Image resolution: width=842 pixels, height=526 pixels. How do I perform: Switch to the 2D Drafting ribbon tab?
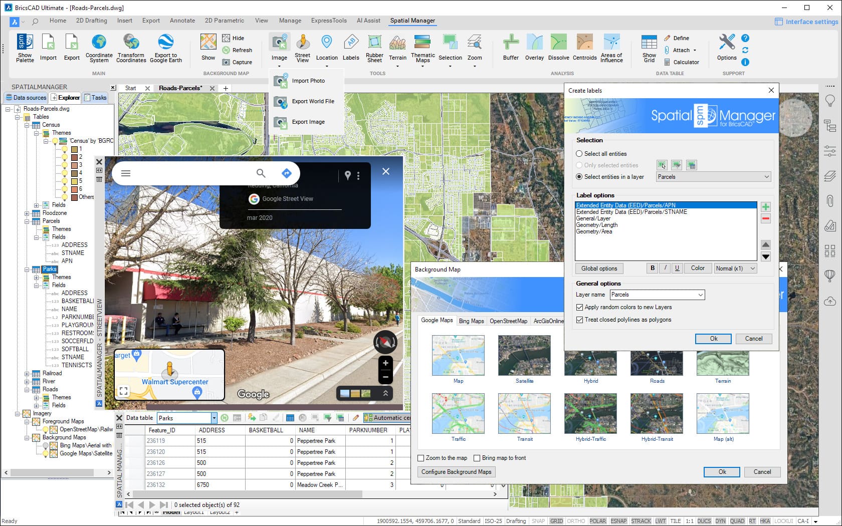click(91, 21)
